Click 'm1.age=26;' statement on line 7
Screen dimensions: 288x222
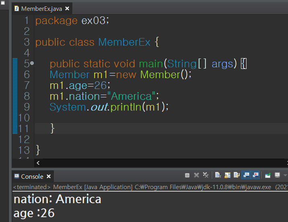80,85
